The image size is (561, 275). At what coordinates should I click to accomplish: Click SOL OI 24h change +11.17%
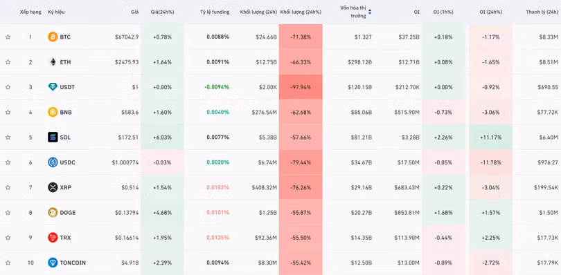click(490, 137)
